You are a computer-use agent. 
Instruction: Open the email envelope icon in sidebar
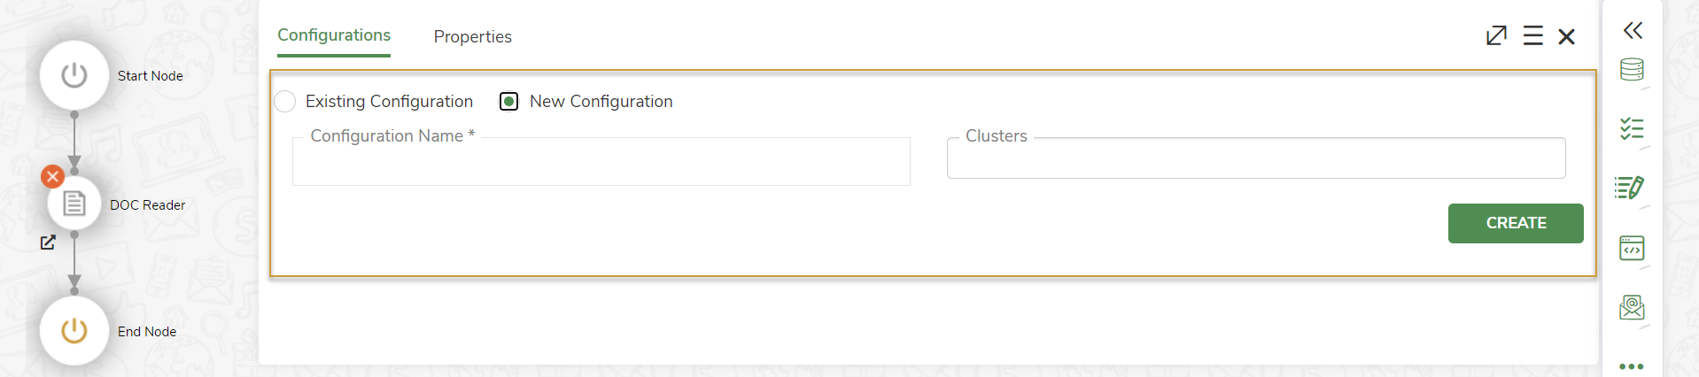[x=1632, y=307]
